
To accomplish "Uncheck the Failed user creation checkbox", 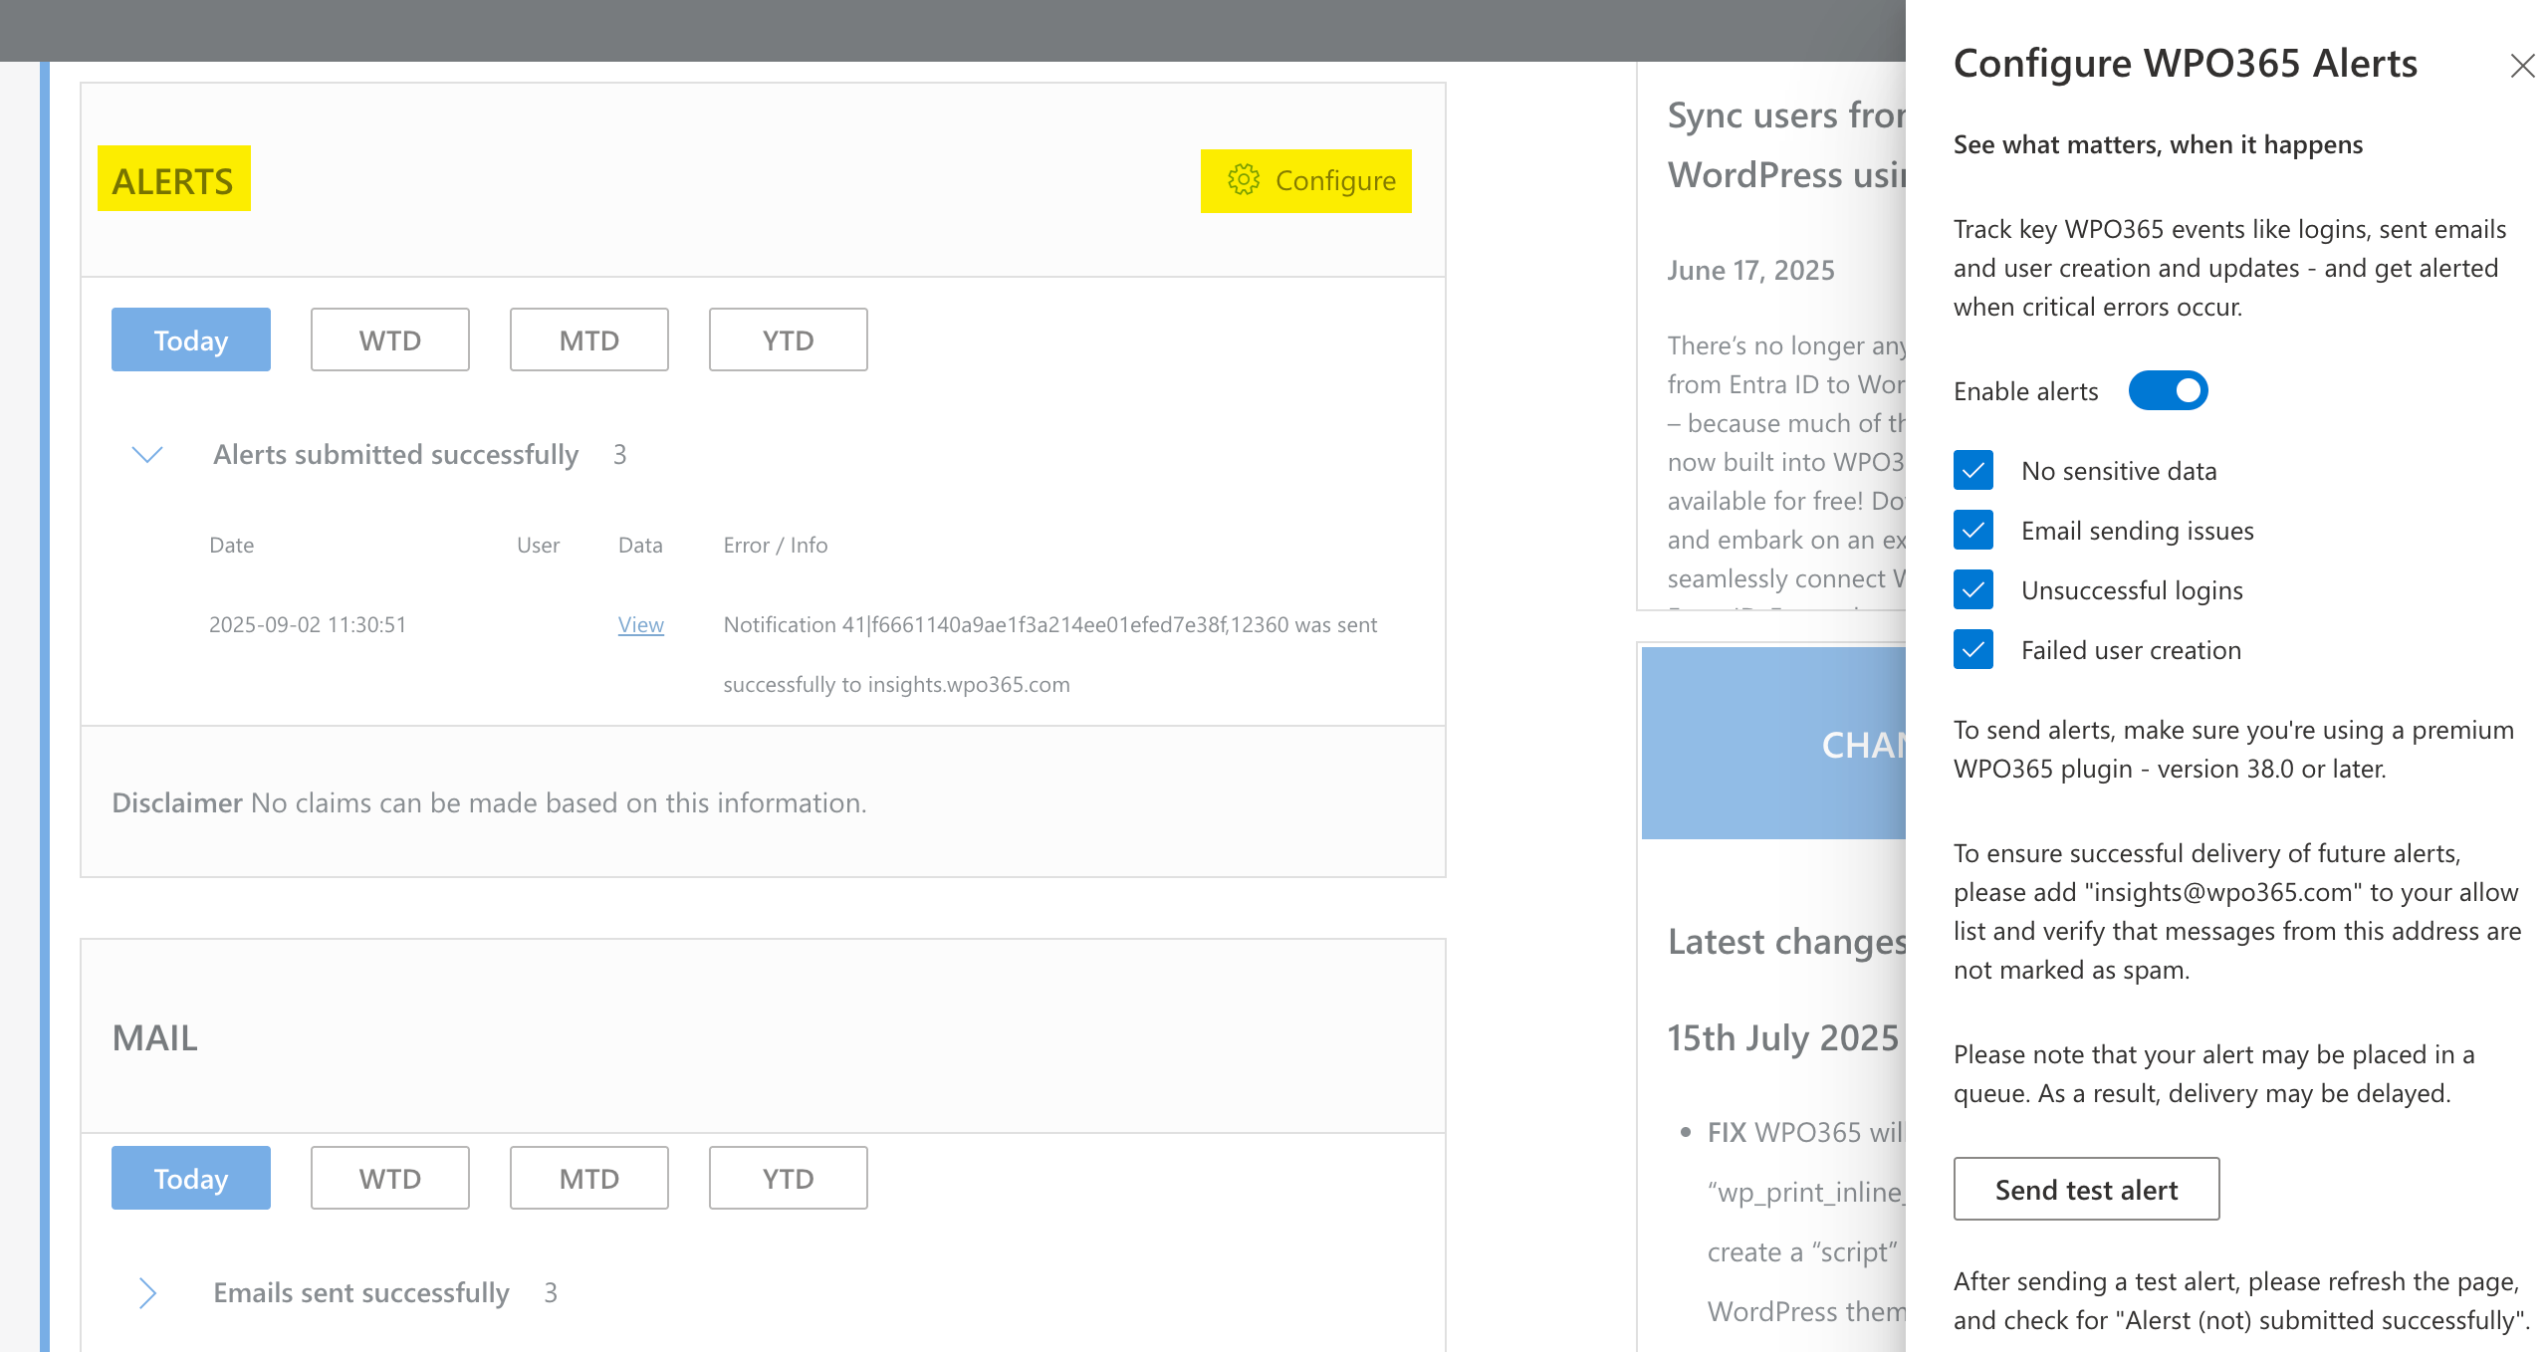I will coord(1972,650).
